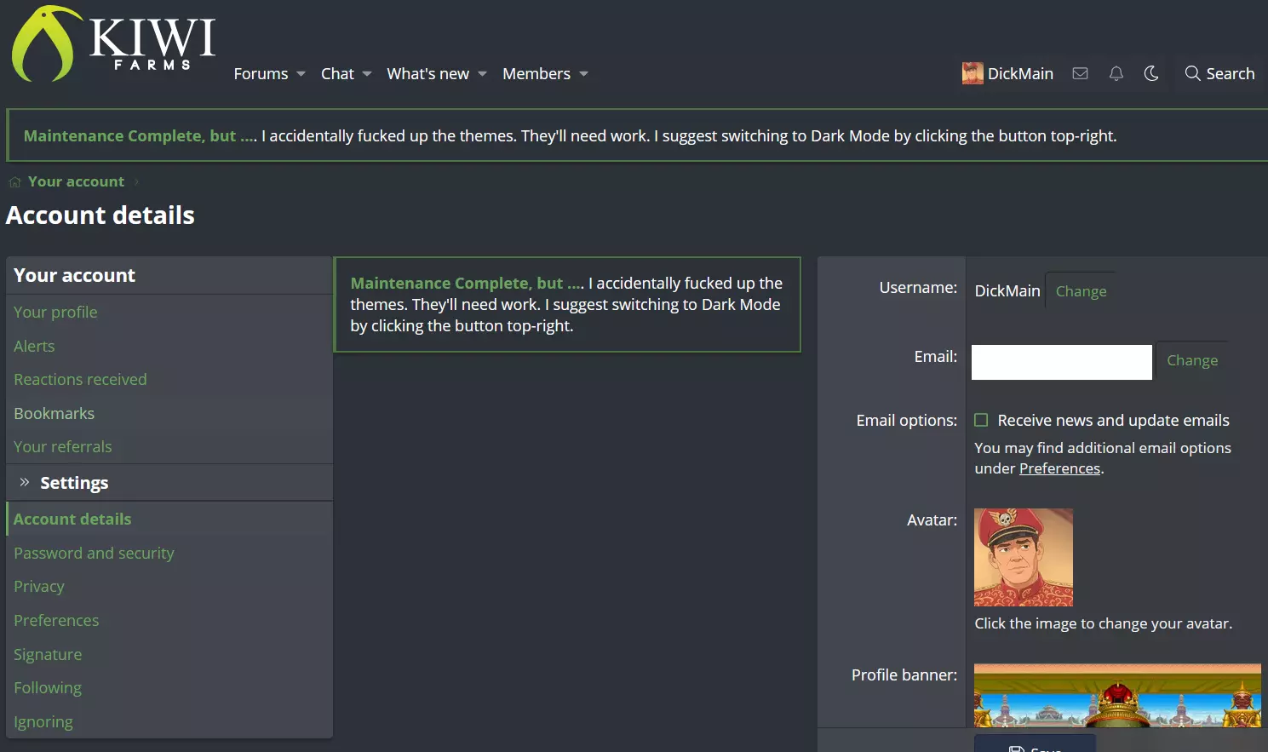Click the profile banner image

tap(1117, 695)
